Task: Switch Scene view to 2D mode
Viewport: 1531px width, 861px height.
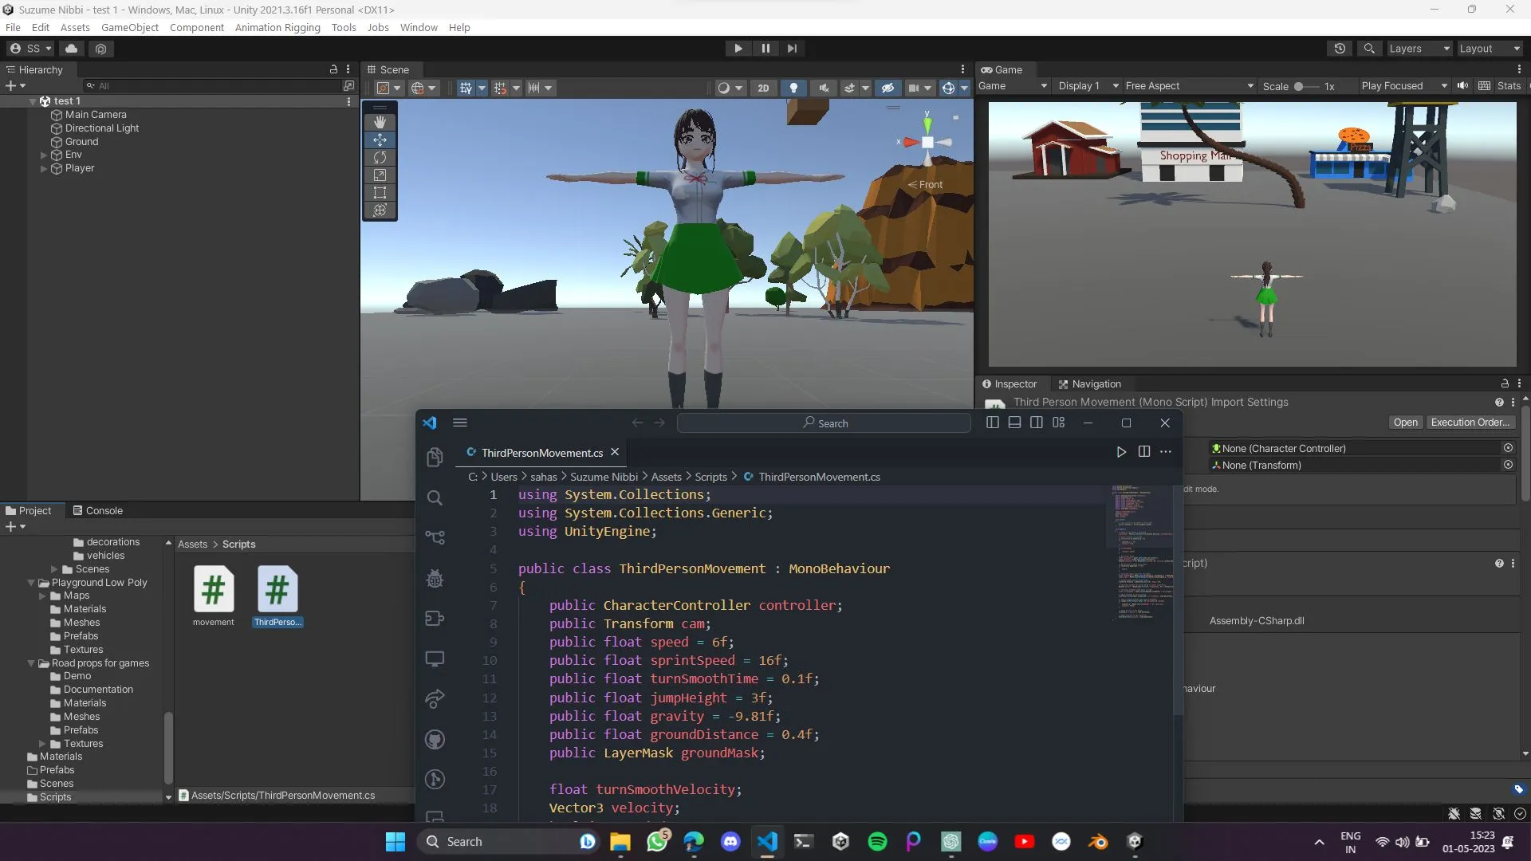Action: [x=764, y=88]
